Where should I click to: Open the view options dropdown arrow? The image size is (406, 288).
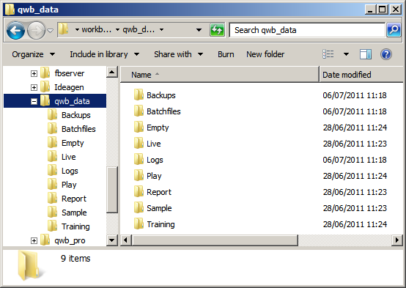[346, 54]
